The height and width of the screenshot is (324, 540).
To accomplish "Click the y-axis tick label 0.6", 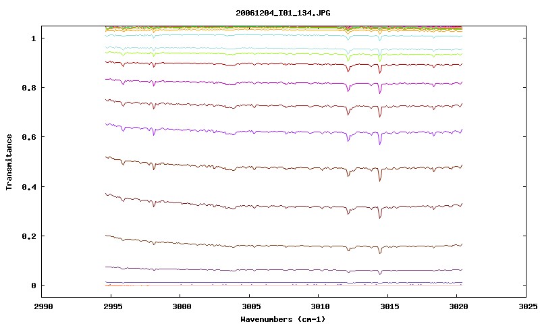I will 29,137.
